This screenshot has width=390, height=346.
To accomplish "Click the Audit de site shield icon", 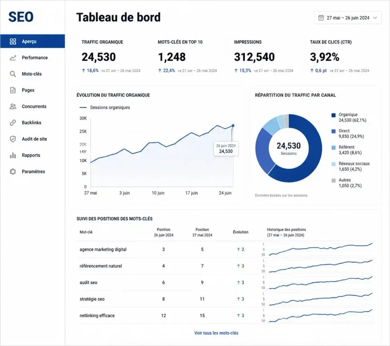I will coord(13,139).
